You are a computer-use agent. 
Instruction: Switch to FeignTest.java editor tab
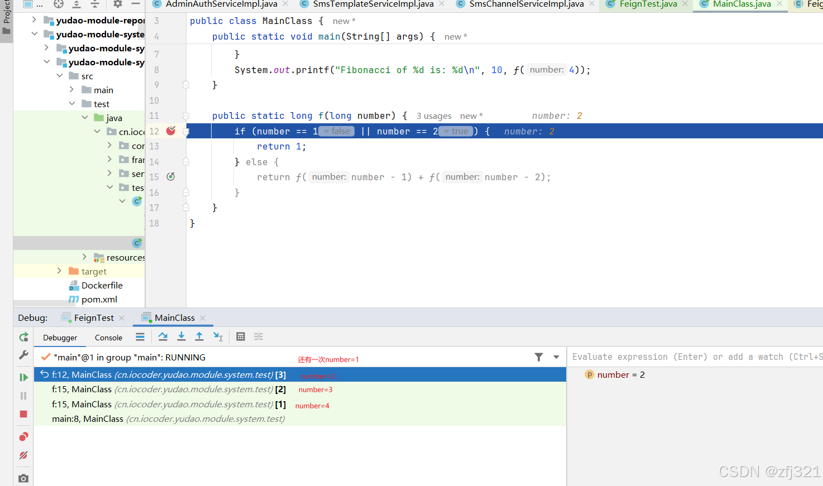coord(648,4)
